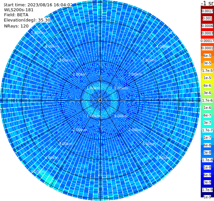Image resolution: width=214 pixels, height=201 pixels.
Task: Click the 0.0017 value on the color scale
Action: coord(207,11)
